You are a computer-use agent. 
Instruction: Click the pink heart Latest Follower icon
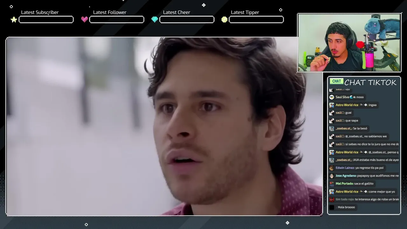(x=84, y=19)
